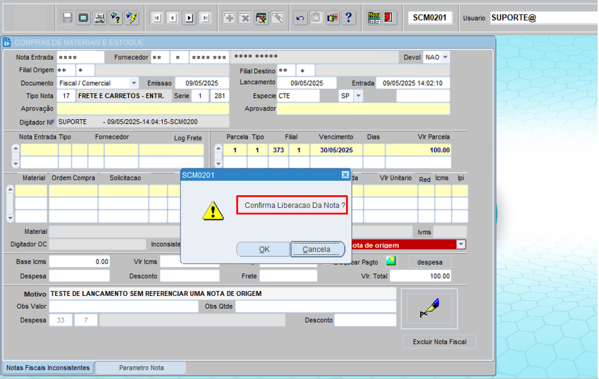
Task: Go to first record navigation arrow
Action: pos(156,18)
